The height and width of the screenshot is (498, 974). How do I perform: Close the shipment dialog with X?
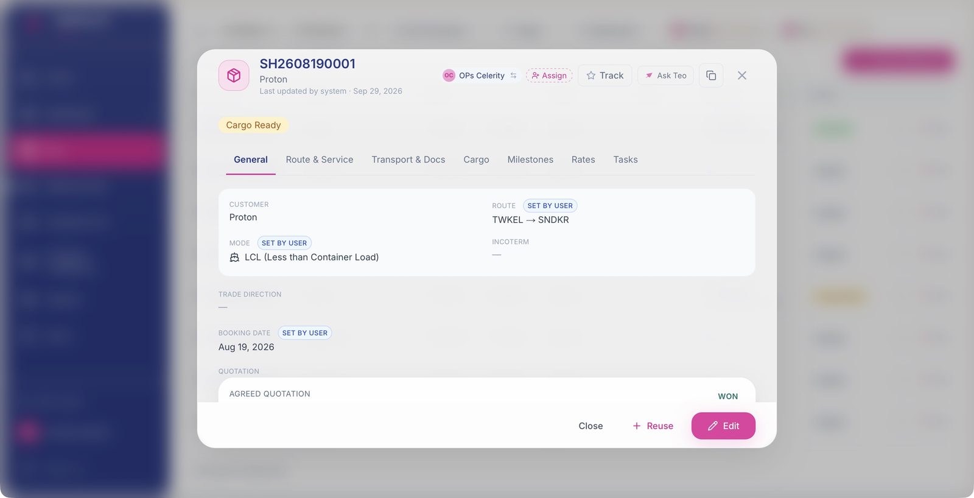point(741,75)
